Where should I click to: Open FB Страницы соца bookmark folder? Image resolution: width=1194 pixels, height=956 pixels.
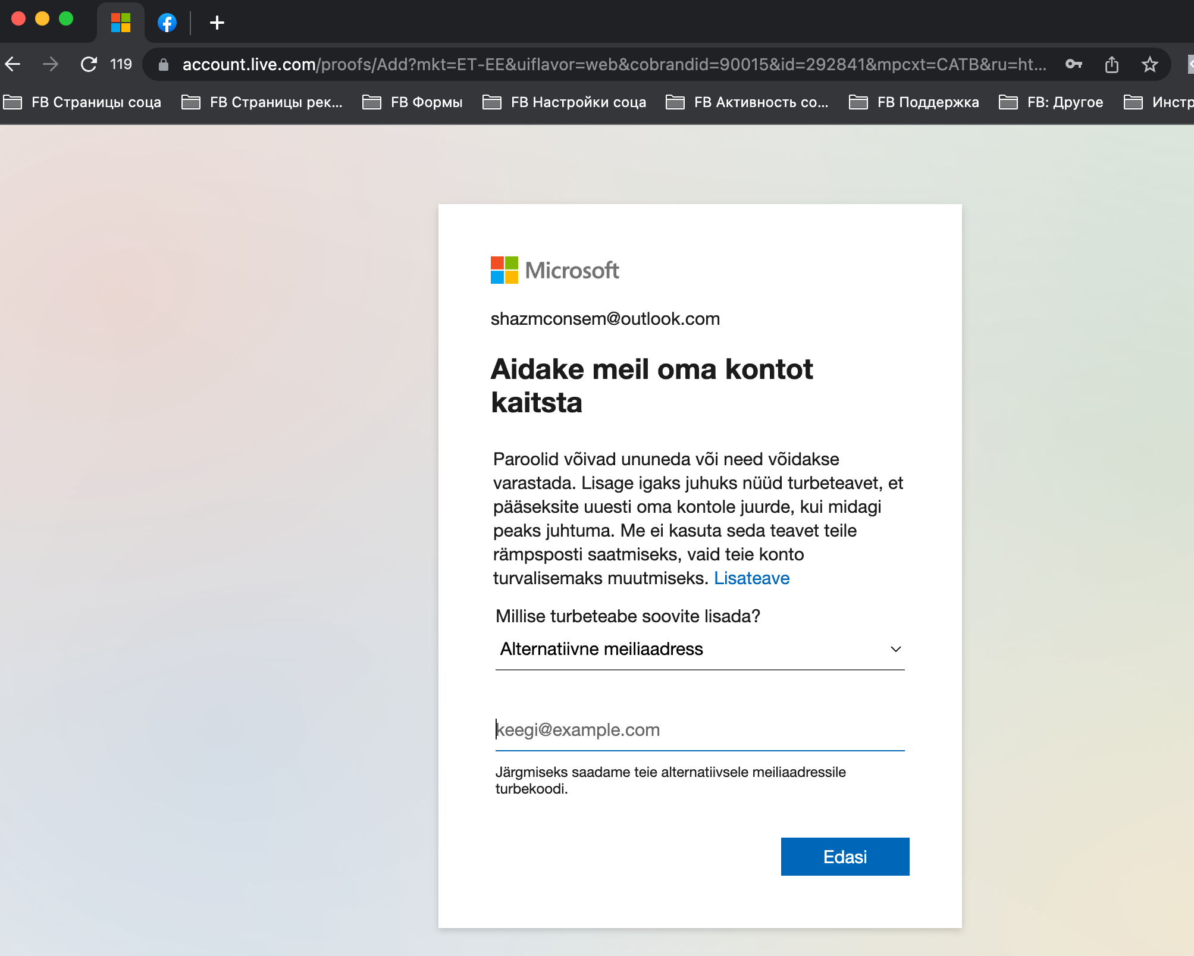click(83, 102)
